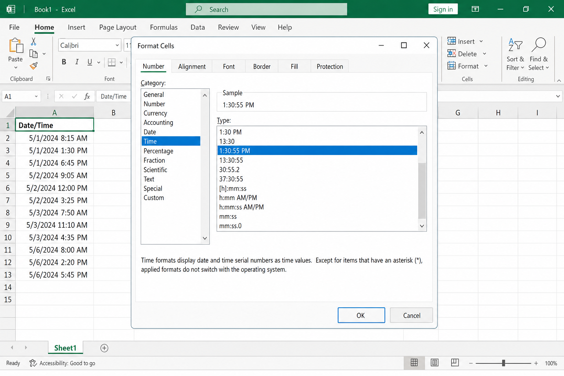Expand the Insert cells dropdown arrow
Screen dimensions: 564x376
pos(481,41)
